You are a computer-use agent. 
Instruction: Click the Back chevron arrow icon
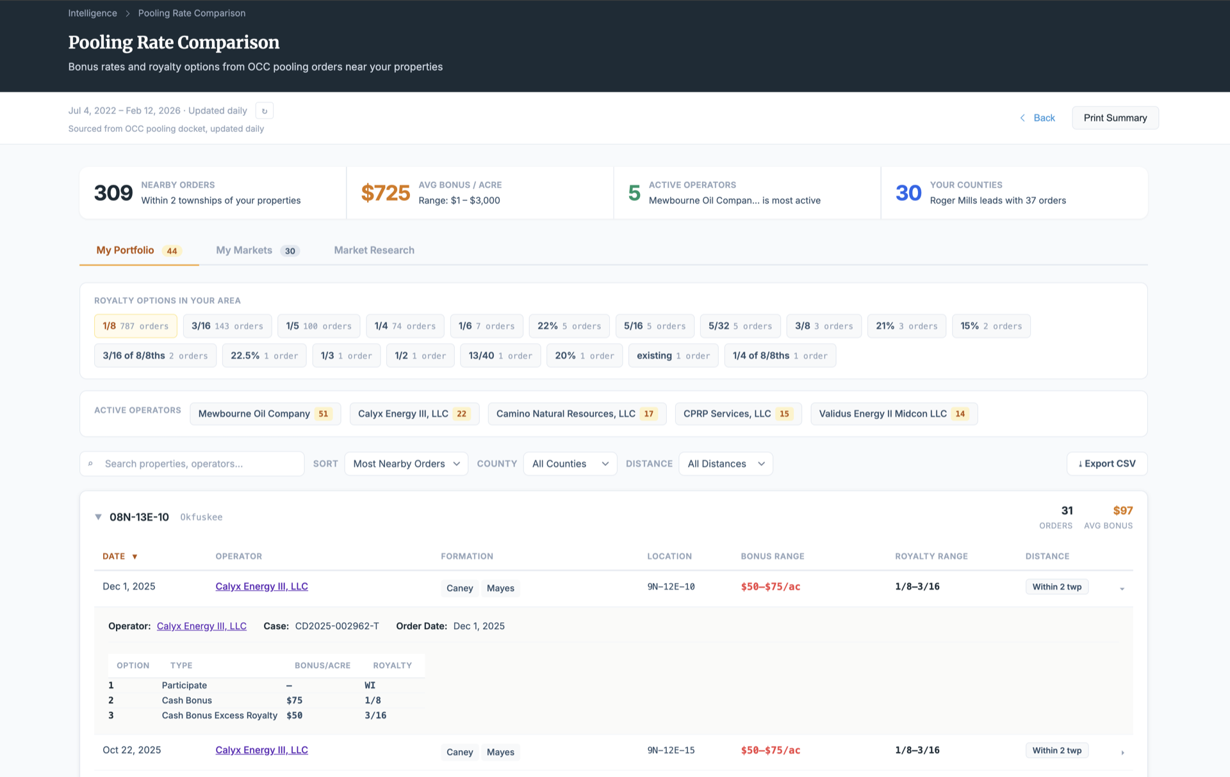[x=1022, y=118]
